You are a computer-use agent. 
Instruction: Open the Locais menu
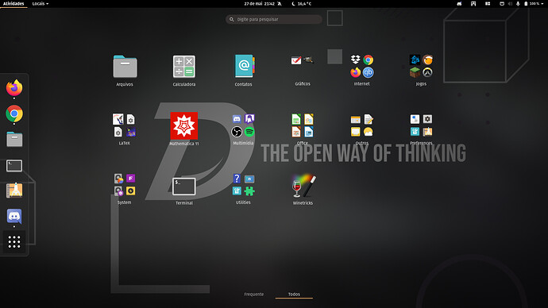click(41, 3)
